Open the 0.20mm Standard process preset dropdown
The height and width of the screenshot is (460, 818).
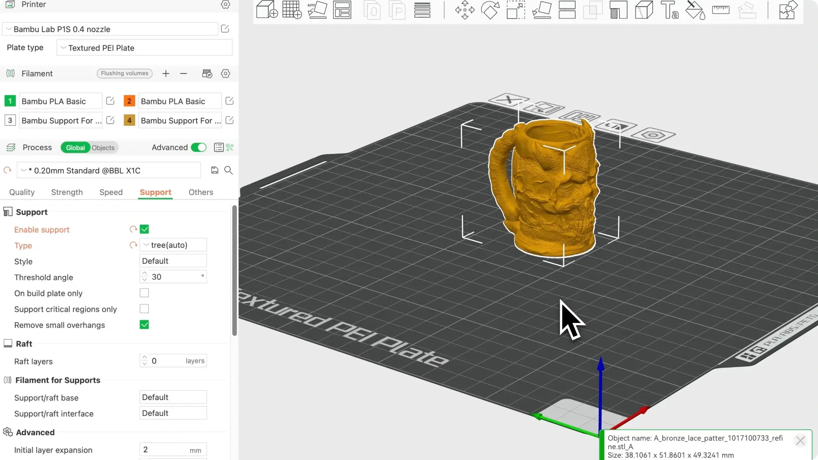click(x=109, y=170)
